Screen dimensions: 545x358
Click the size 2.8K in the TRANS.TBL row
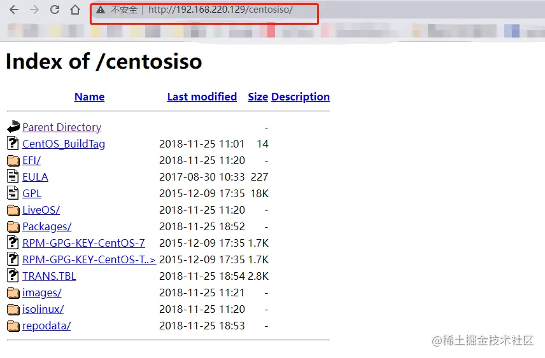click(258, 276)
